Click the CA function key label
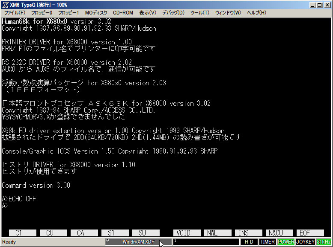This screenshot has width=333, height=247. 84,233
